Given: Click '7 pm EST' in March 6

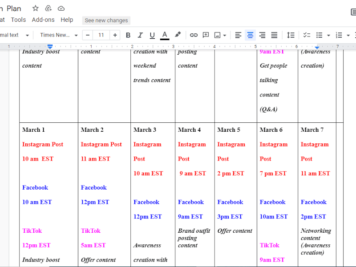Looking at the screenshot, I should (x=273, y=174).
